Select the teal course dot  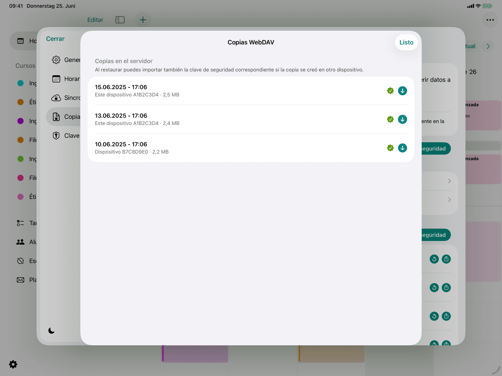tap(20, 83)
